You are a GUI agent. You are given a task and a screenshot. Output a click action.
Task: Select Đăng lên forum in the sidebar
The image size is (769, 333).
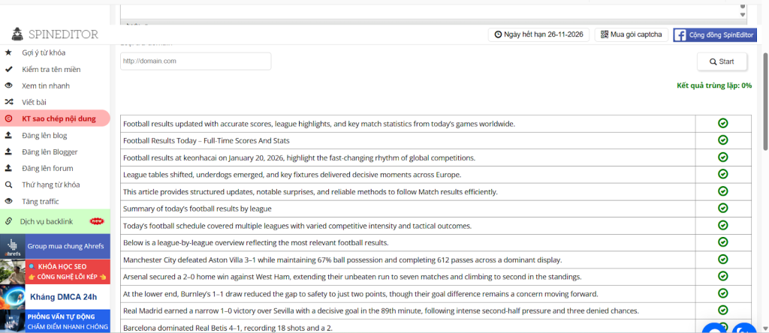click(47, 169)
